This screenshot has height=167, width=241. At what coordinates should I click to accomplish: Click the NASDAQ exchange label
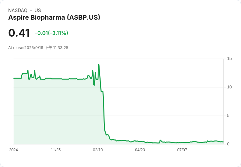(x=18, y=10)
